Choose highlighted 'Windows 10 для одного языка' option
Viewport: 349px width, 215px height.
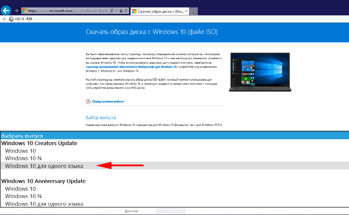[175, 166]
